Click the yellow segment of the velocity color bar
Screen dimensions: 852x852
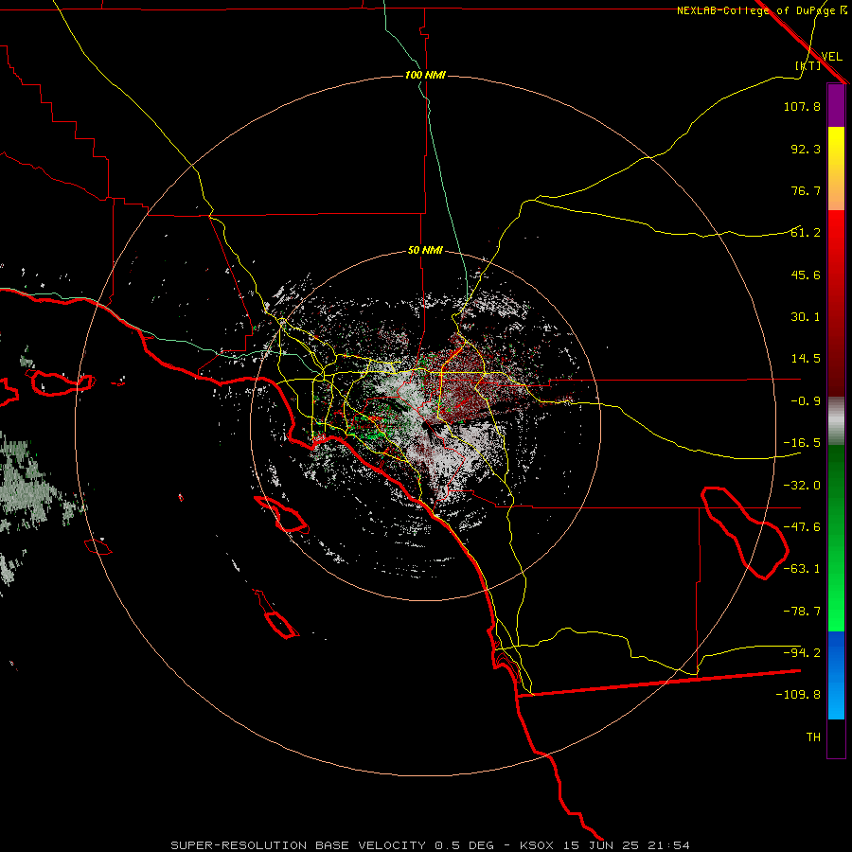click(836, 169)
